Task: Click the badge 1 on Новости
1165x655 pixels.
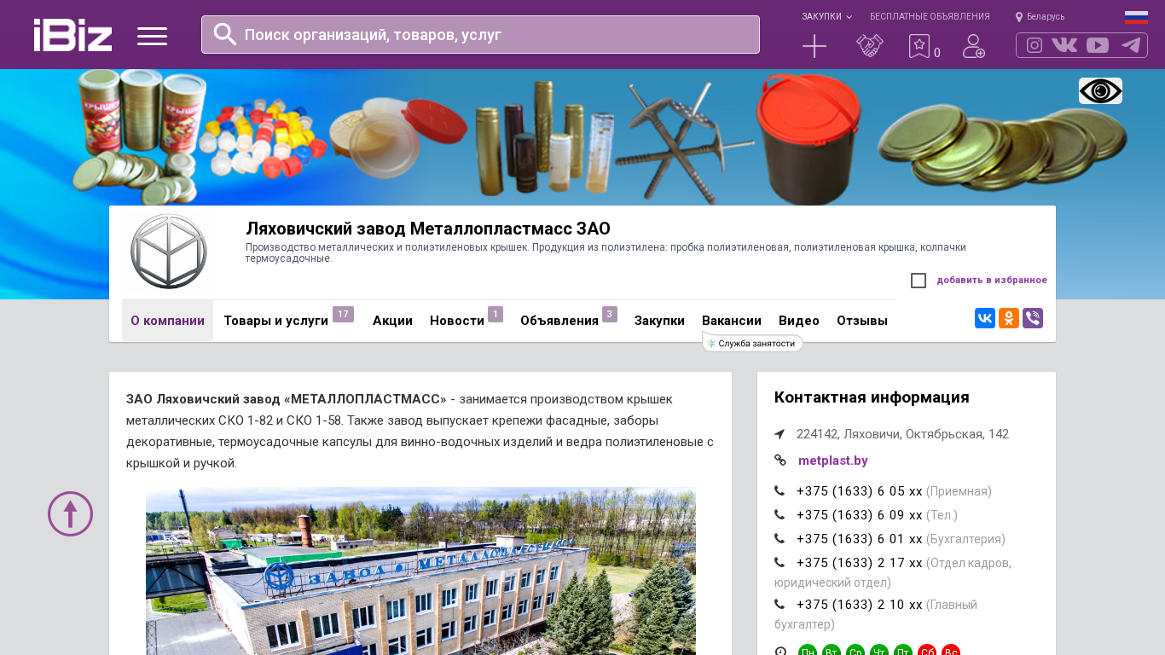Action: (496, 315)
